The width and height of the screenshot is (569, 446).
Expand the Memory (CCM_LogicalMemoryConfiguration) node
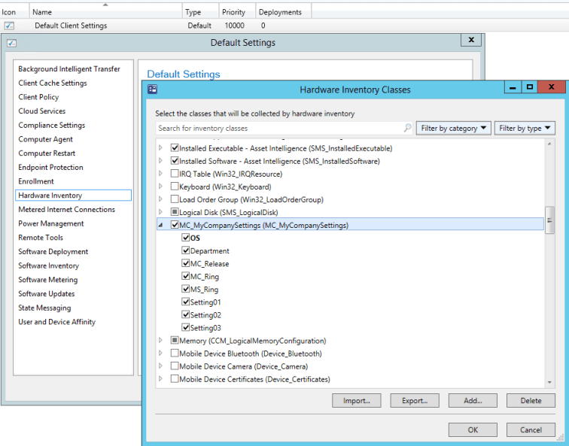click(160, 341)
